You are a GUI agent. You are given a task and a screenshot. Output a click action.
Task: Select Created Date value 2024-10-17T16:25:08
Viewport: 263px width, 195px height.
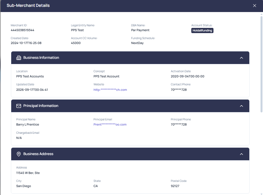[26, 43]
